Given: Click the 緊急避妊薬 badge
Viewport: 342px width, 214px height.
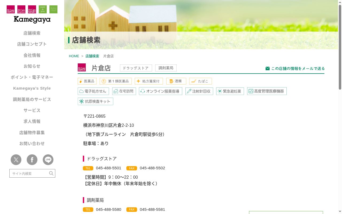Looking at the screenshot, I should [x=230, y=91].
